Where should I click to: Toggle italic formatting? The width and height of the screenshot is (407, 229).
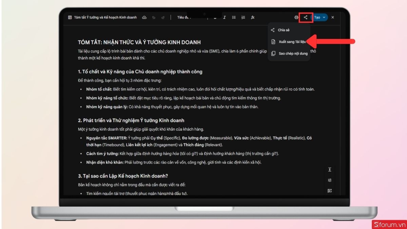225,17
